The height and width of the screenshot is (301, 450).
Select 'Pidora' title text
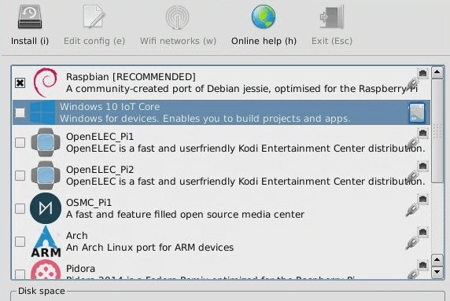(x=80, y=269)
